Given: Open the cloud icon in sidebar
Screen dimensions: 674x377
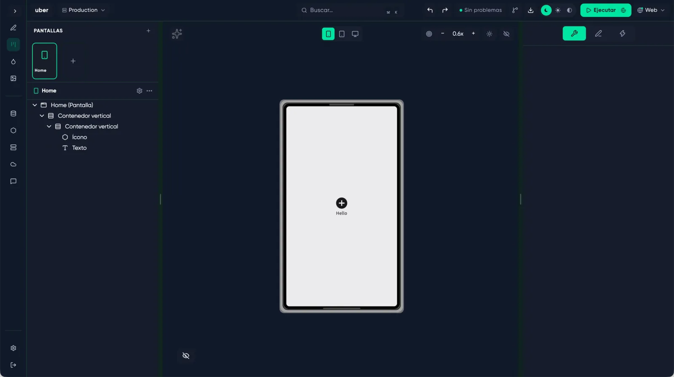Looking at the screenshot, I should [x=13, y=165].
